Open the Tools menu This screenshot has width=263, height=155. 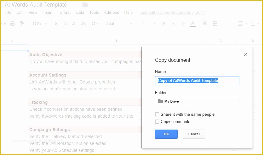[x=94, y=12]
